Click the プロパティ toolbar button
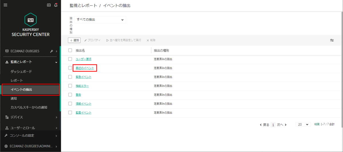The height and width of the screenshot is (152, 343). 92,40
